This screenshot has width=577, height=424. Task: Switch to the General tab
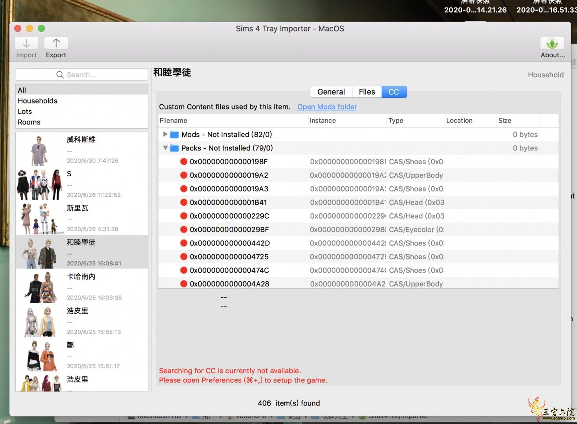(x=331, y=92)
